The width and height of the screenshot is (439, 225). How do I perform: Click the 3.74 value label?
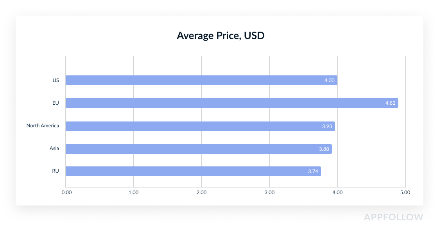pos(313,171)
